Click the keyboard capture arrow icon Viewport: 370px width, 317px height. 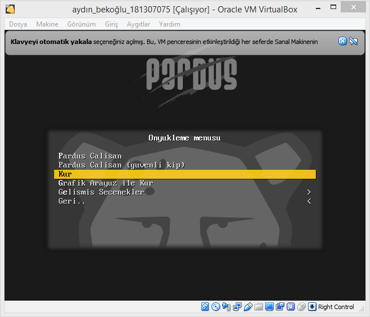pos(312,307)
